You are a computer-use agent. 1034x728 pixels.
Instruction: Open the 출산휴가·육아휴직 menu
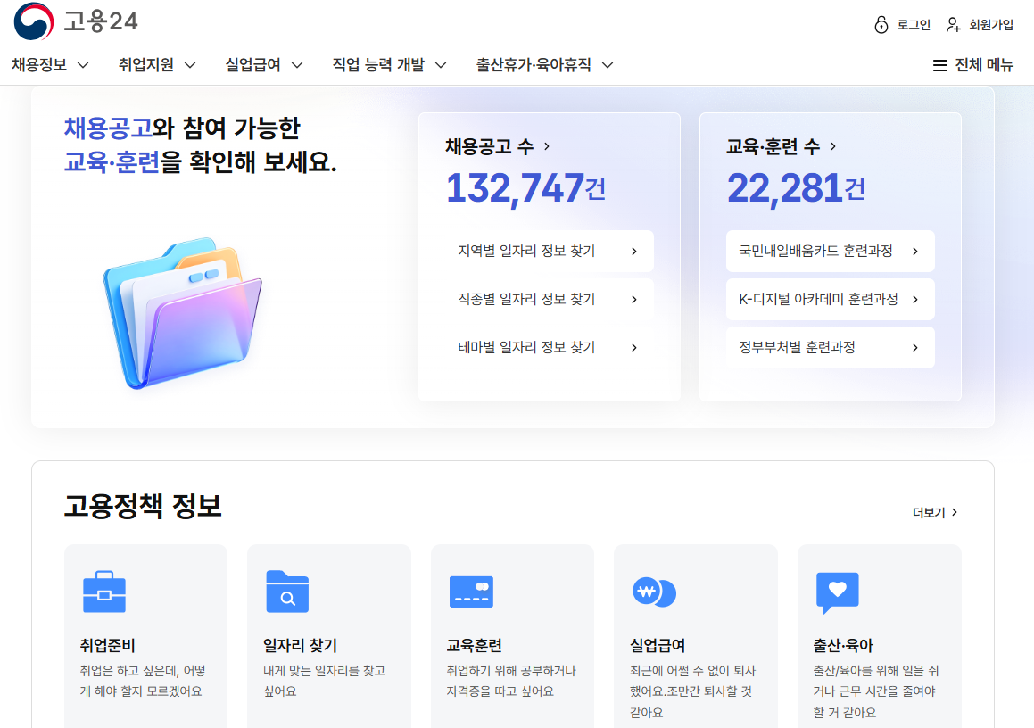coord(542,64)
